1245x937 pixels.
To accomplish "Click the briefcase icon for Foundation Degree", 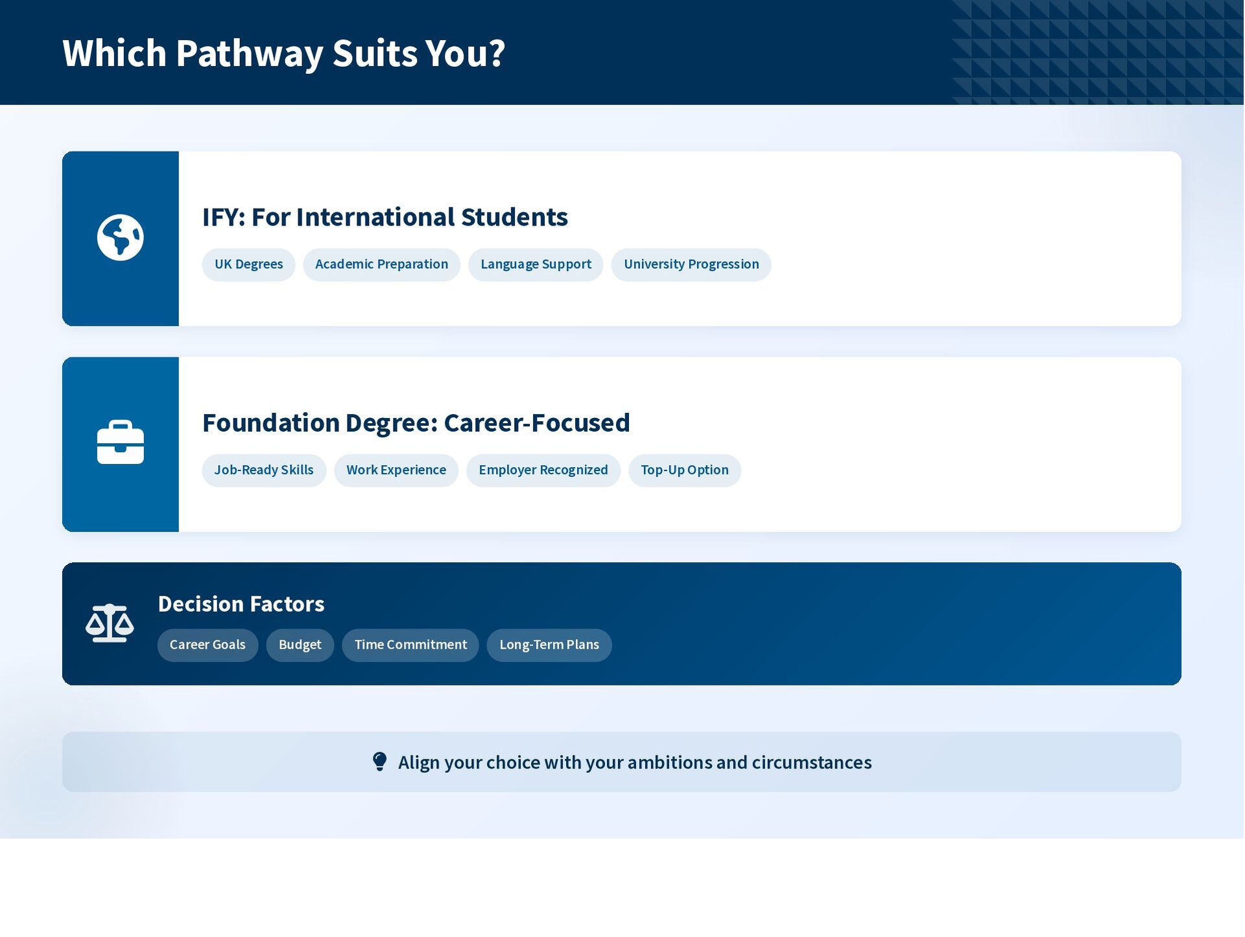I will click(120, 443).
